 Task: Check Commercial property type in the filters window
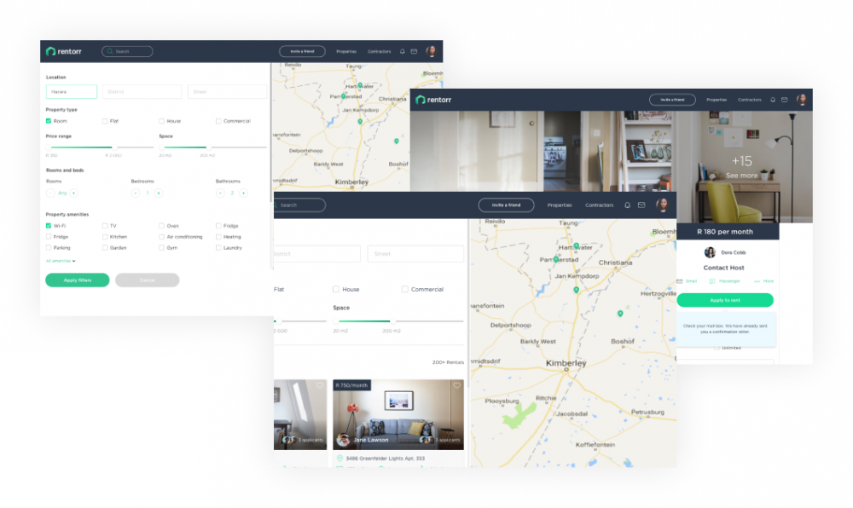218,121
